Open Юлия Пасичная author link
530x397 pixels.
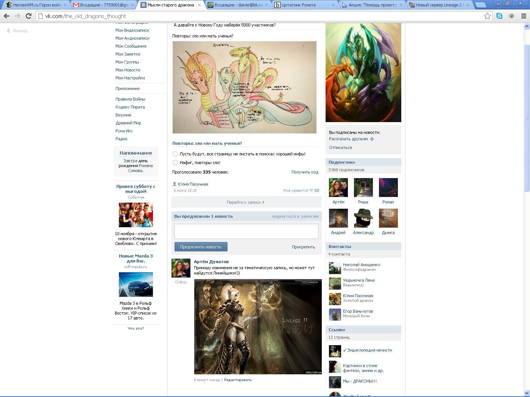click(193, 184)
